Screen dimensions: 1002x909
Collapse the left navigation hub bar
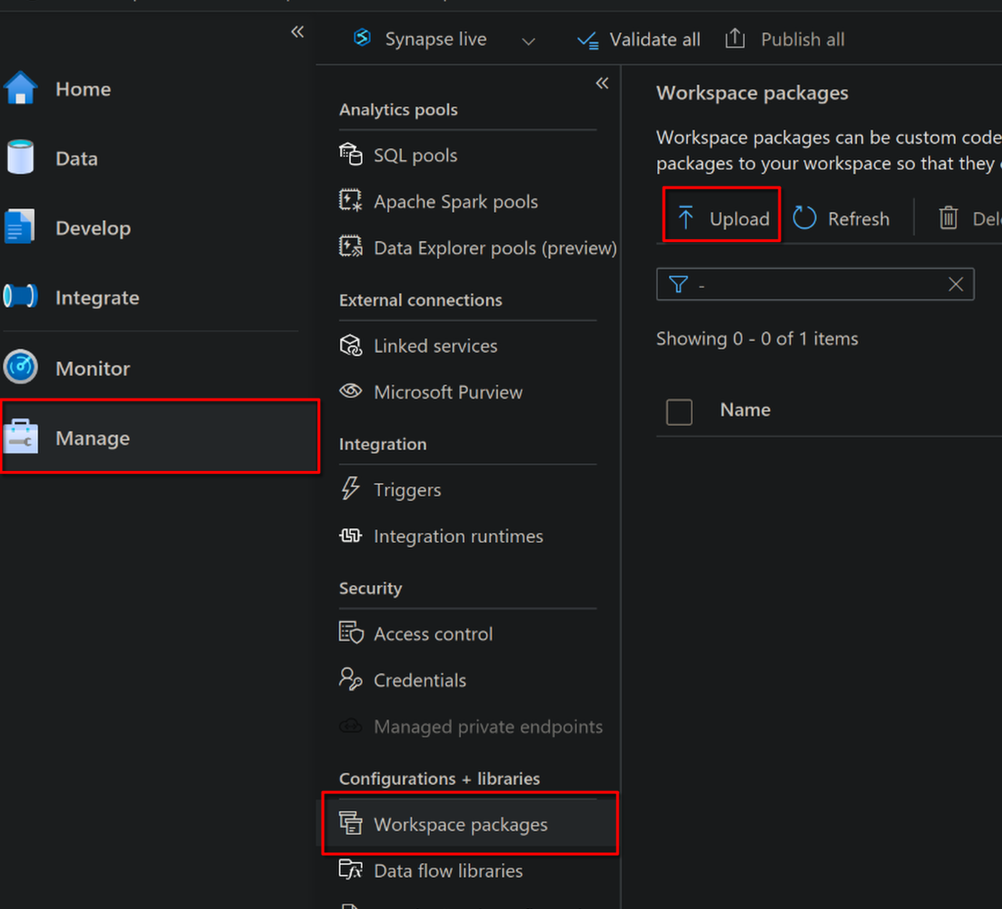pyautogui.click(x=297, y=32)
